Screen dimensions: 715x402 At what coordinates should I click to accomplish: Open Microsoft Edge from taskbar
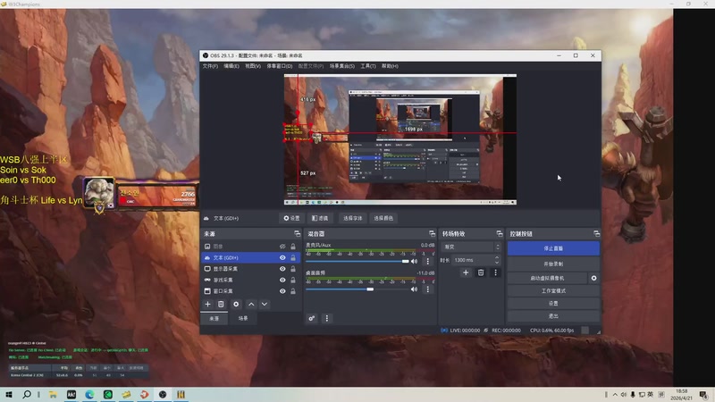[x=89, y=394]
